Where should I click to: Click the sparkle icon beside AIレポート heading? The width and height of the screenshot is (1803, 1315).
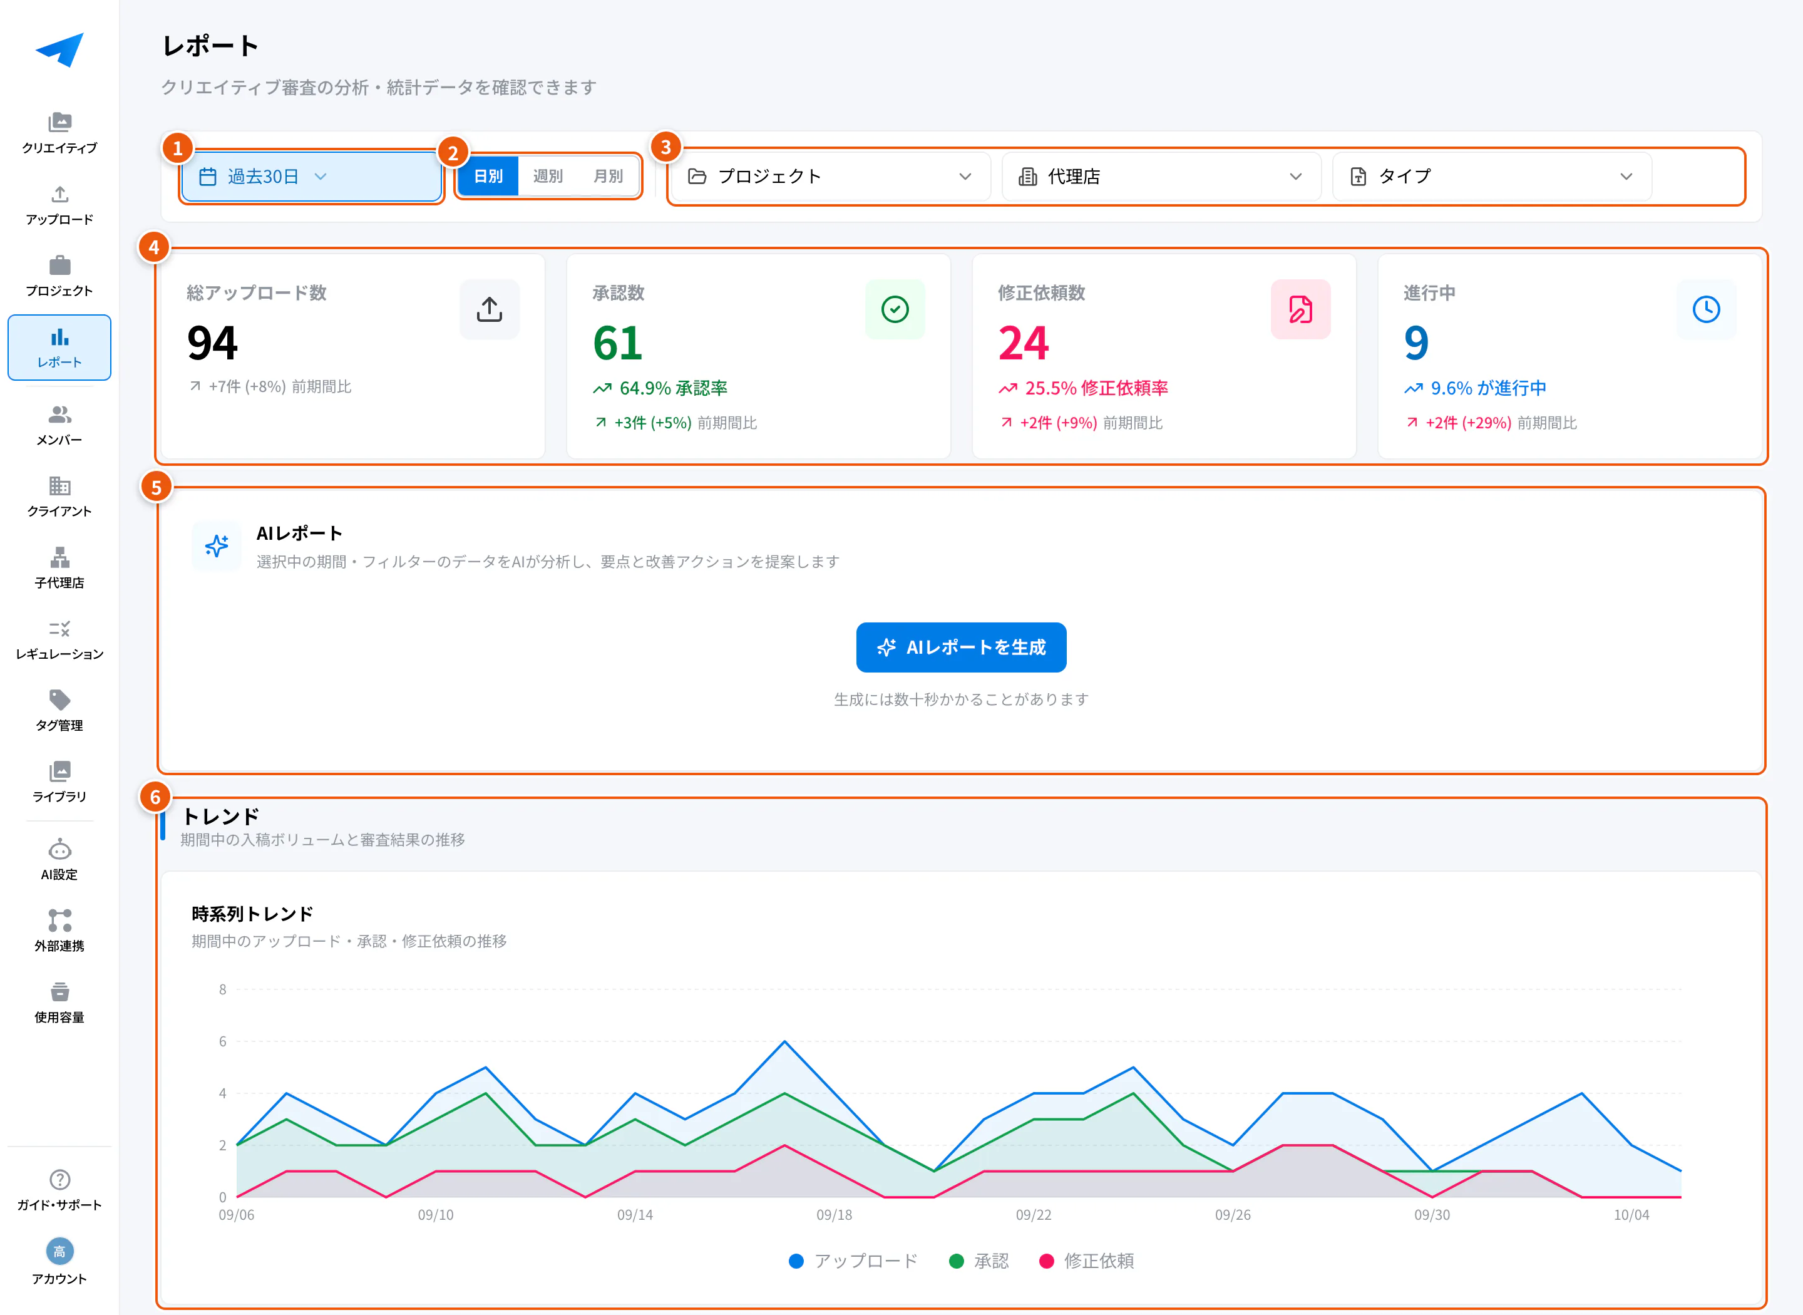pos(217,545)
